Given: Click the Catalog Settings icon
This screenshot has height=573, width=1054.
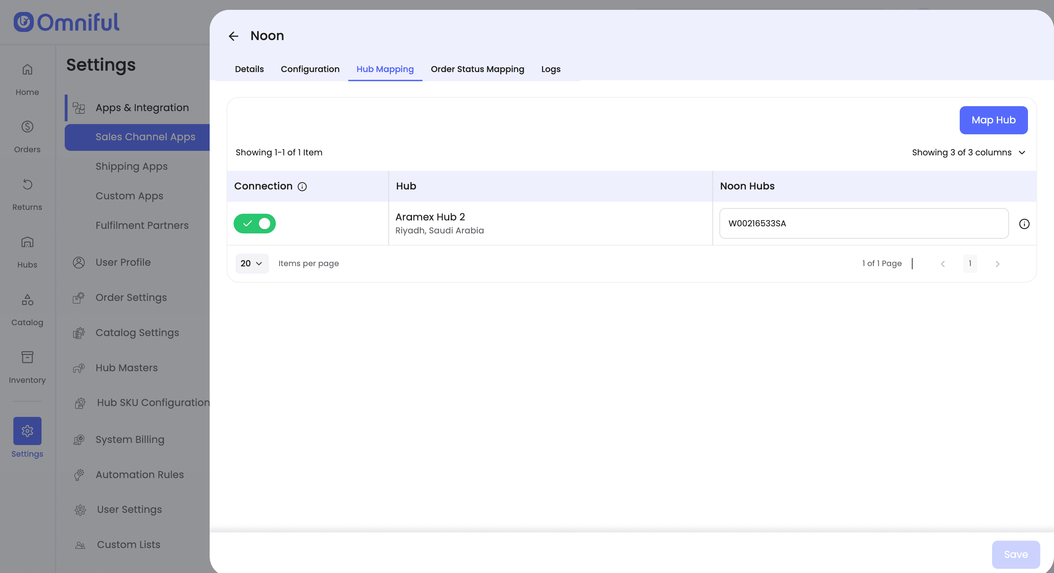Looking at the screenshot, I should pos(78,333).
